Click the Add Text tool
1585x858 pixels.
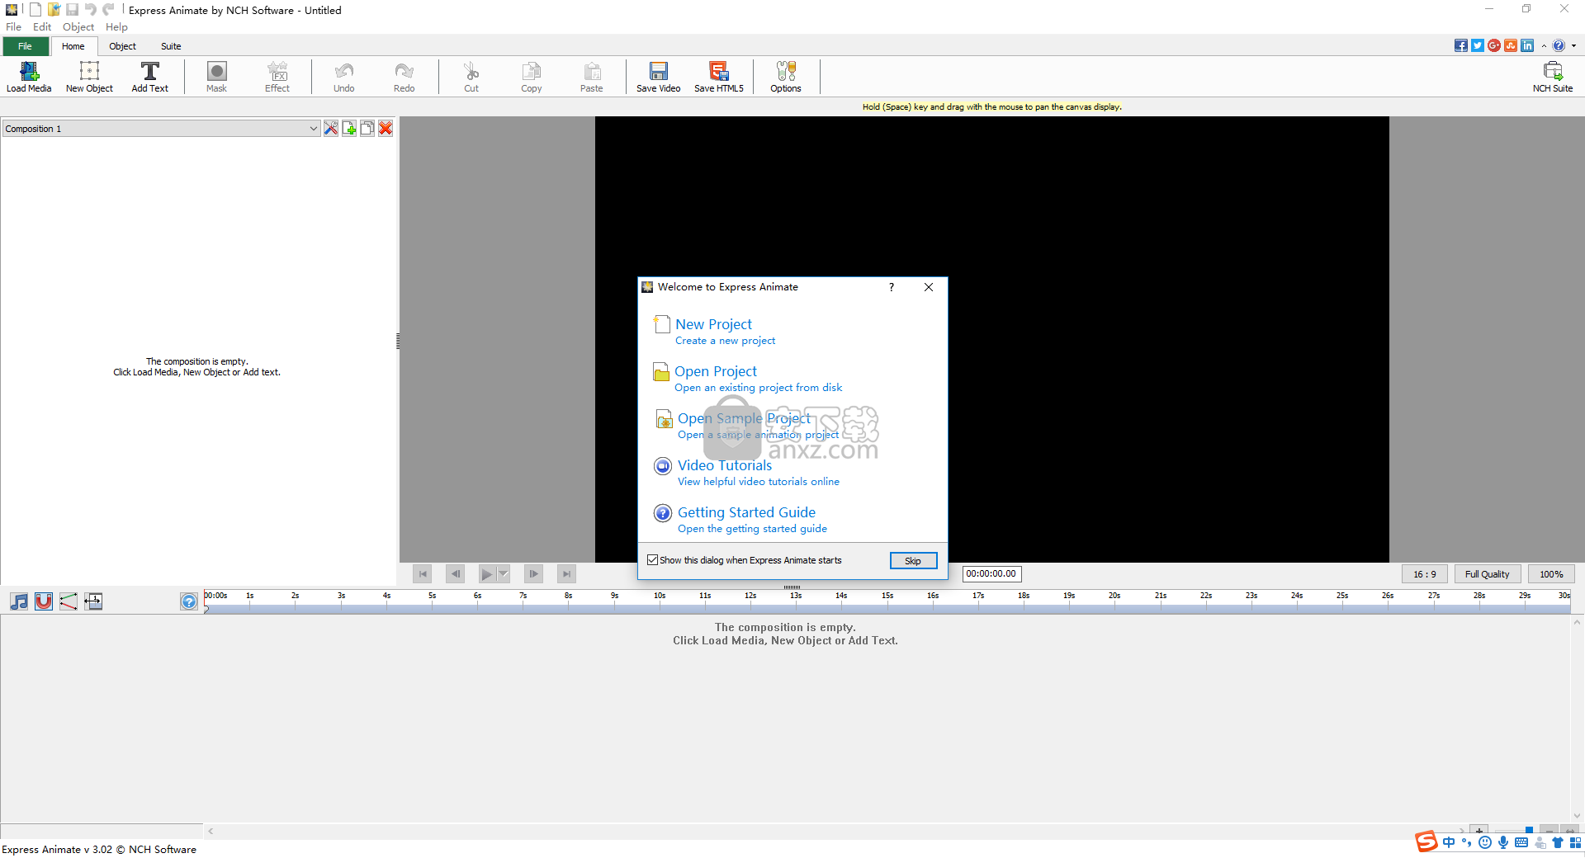pos(149,77)
